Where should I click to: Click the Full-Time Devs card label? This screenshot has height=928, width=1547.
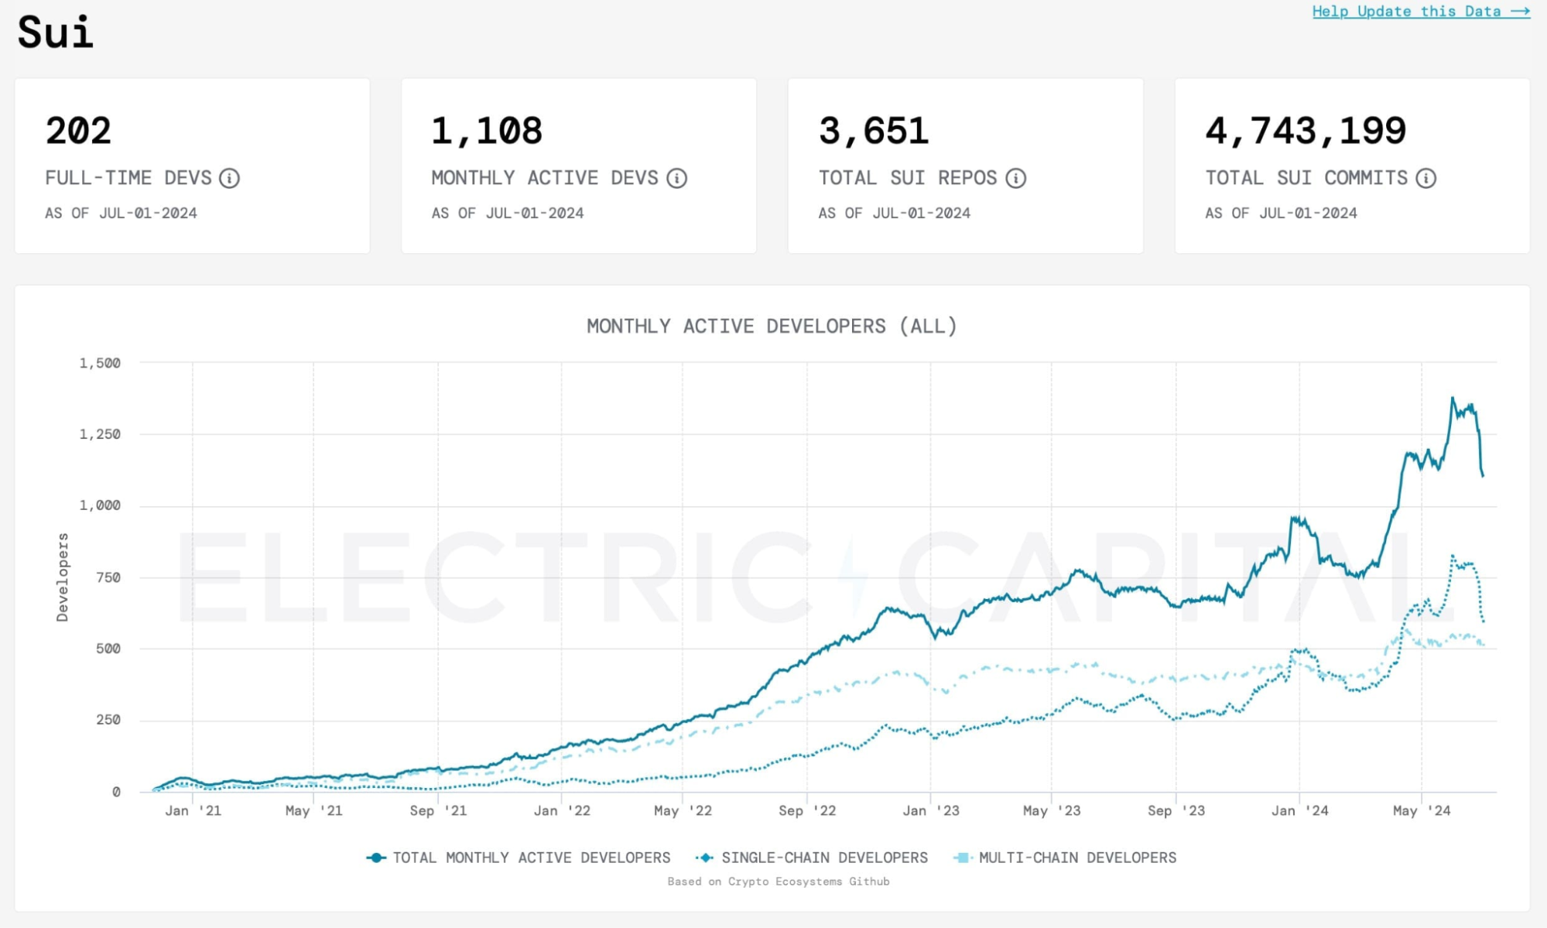tap(128, 178)
